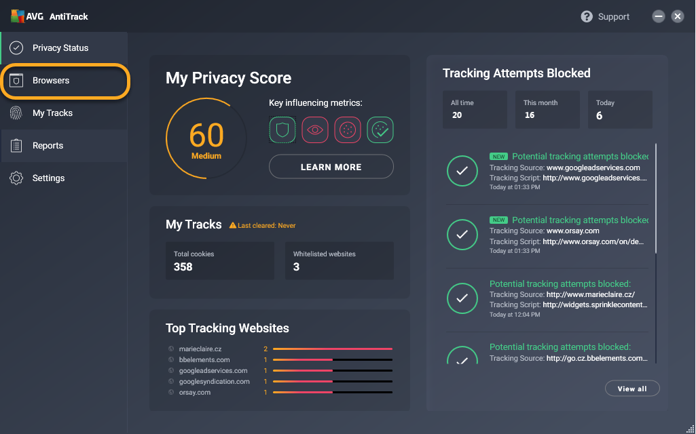Click tracking source http://go.cz.bbelements.com
Image resolution: width=696 pixels, height=434 pixels.
597,358
